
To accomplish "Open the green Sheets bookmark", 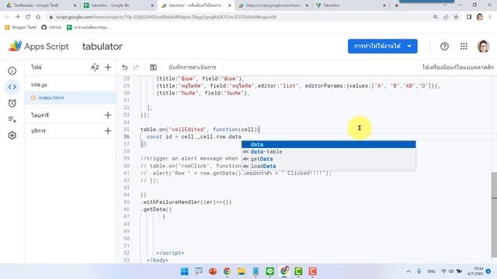I will [x=88, y=27].
